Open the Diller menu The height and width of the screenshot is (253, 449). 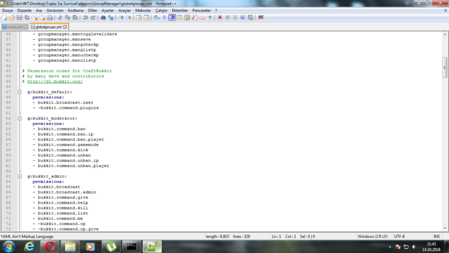[x=93, y=11]
